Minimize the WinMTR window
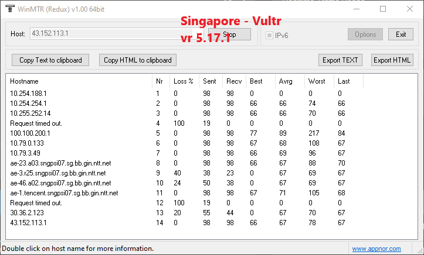This screenshot has height=255, width=424. tap(357, 9)
